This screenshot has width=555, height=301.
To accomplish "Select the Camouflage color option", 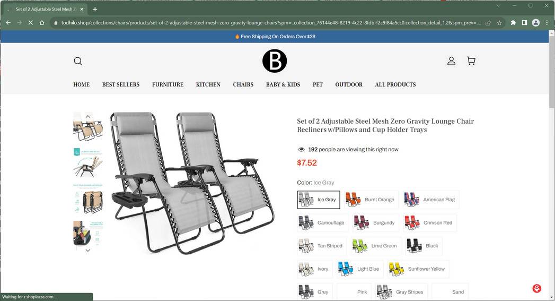I will (x=322, y=222).
